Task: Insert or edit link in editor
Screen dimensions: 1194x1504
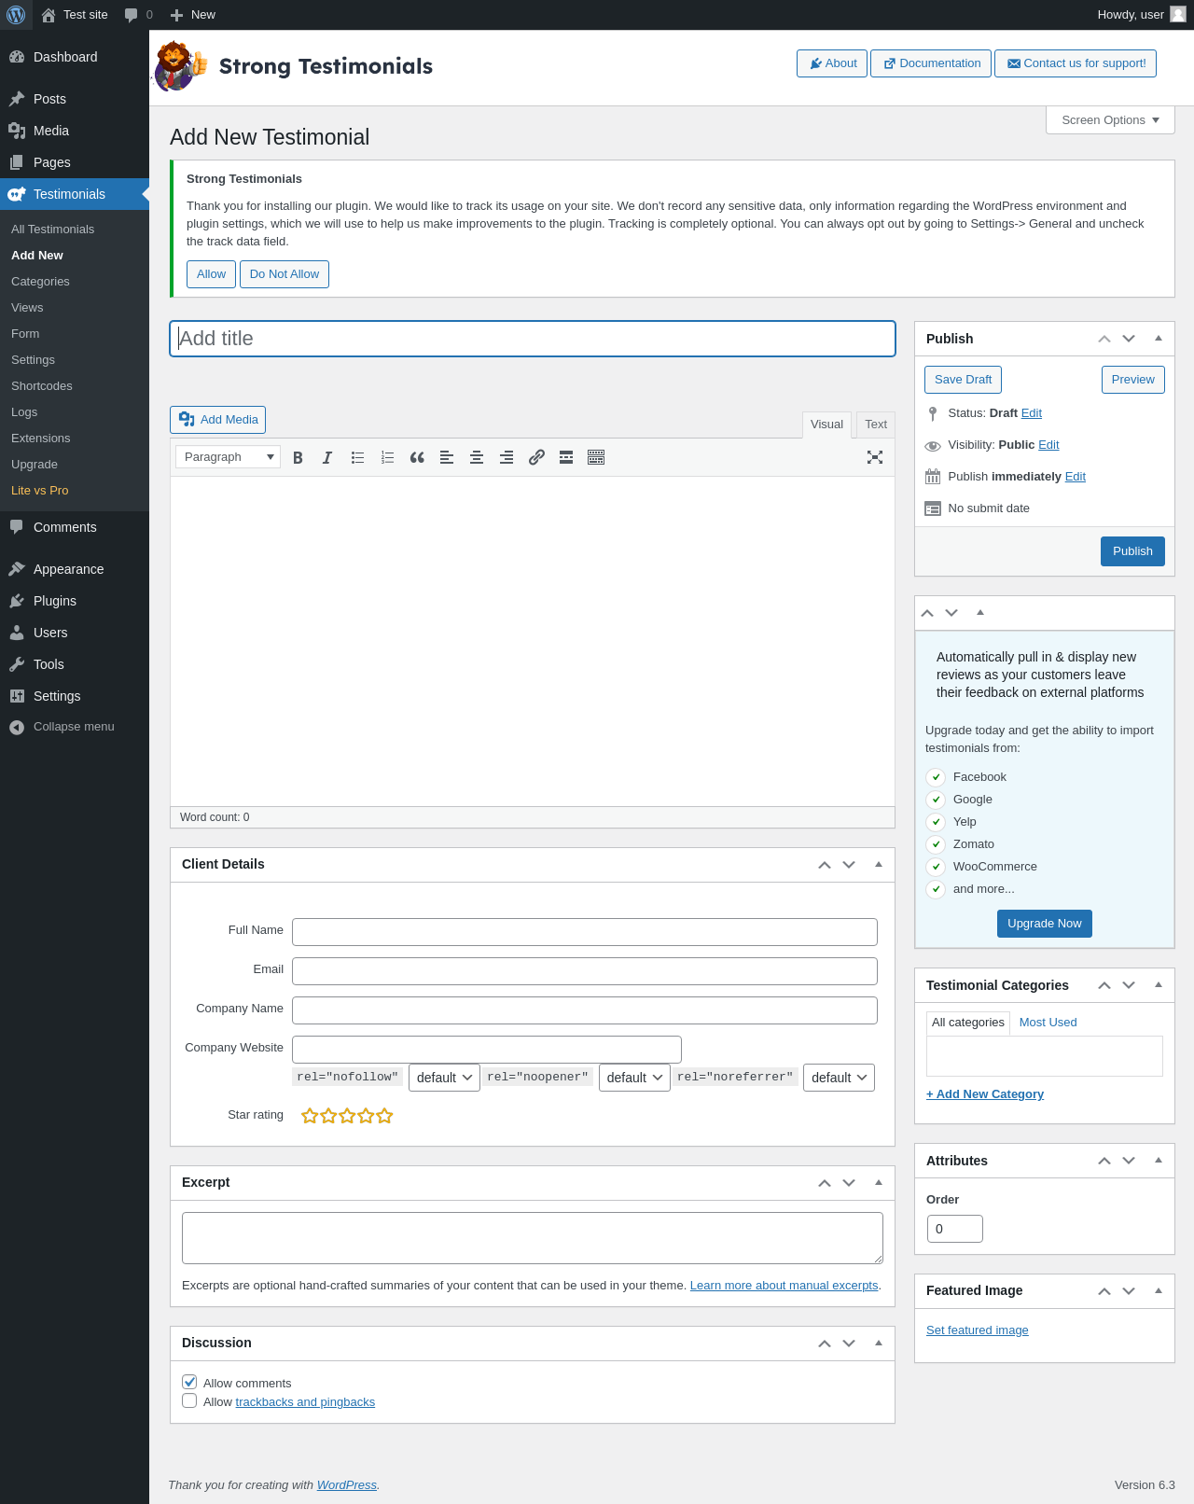Action: 536,457
